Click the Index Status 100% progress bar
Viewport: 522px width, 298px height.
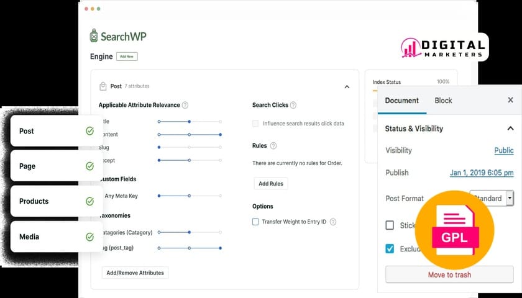tap(375, 91)
